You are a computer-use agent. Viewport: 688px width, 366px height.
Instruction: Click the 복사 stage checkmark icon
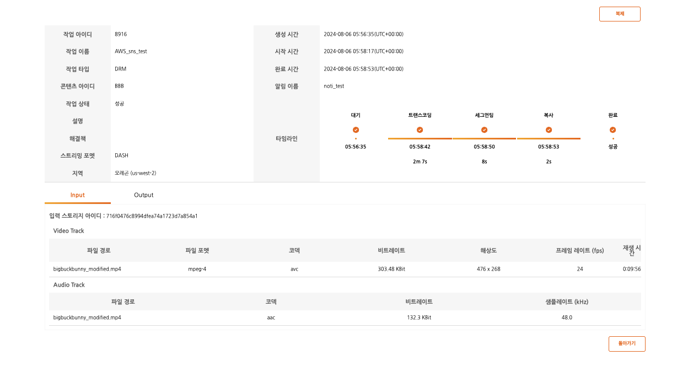(x=549, y=130)
